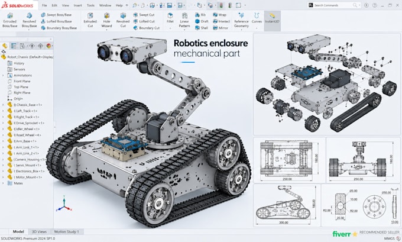402x242 pixels.
Task: Pick Boundary Boss/Base tool
Action: [59, 28]
